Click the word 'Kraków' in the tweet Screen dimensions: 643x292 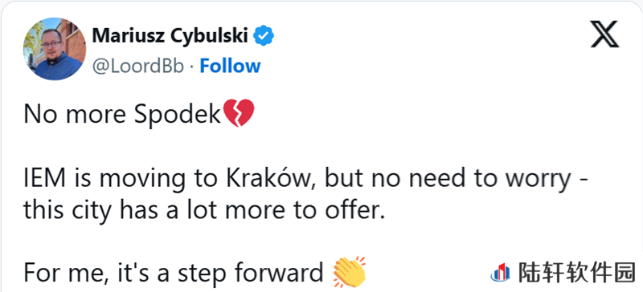click(268, 179)
